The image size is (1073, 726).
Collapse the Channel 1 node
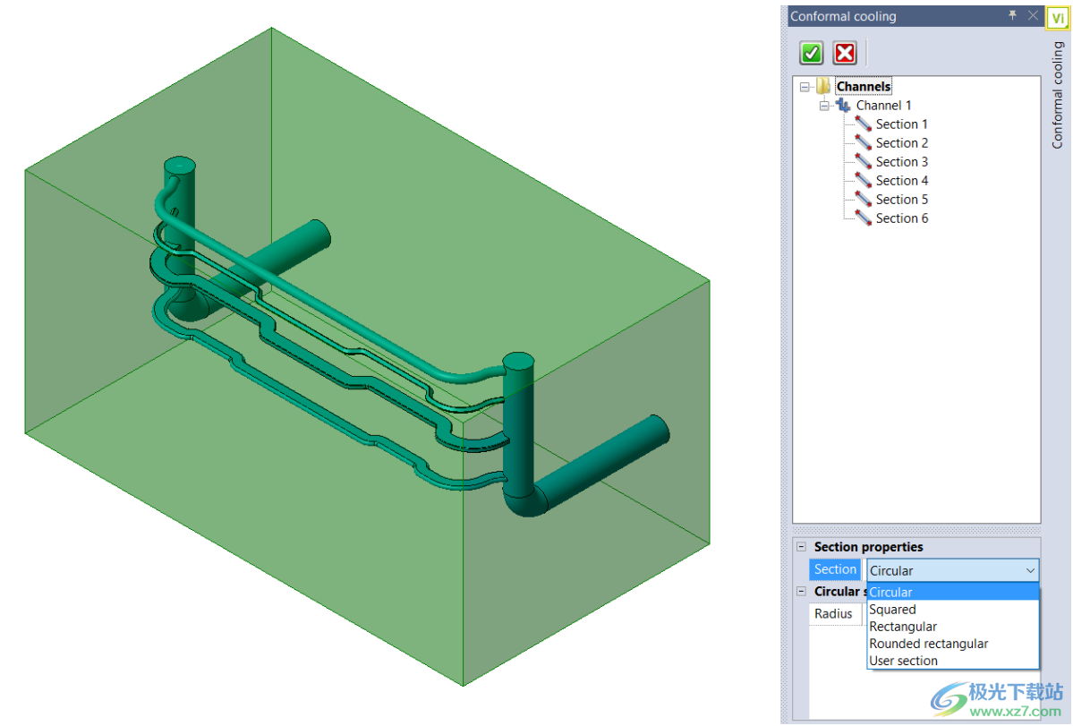[824, 106]
